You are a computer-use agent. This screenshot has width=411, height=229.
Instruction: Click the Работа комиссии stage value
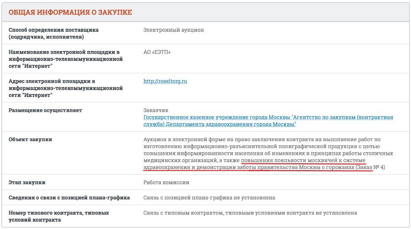point(166,182)
